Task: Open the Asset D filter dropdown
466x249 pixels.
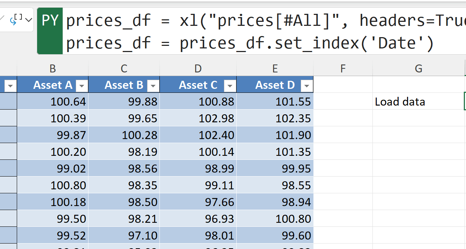Action: click(307, 86)
